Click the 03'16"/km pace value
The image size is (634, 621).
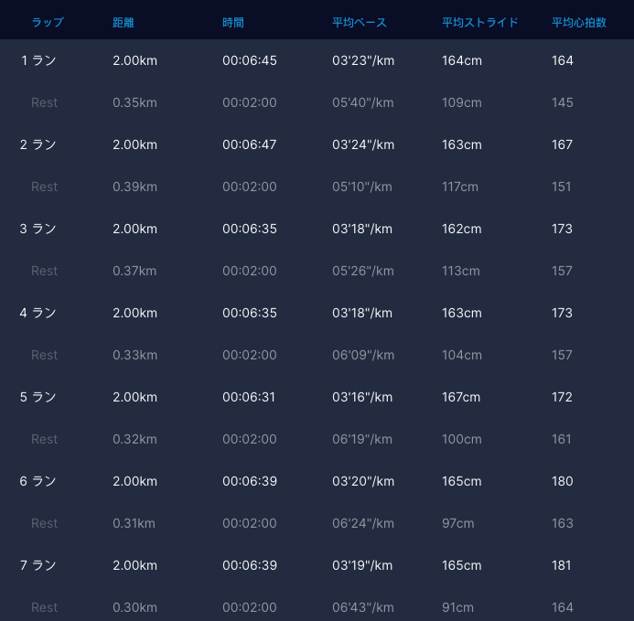[x=362, y=397]
